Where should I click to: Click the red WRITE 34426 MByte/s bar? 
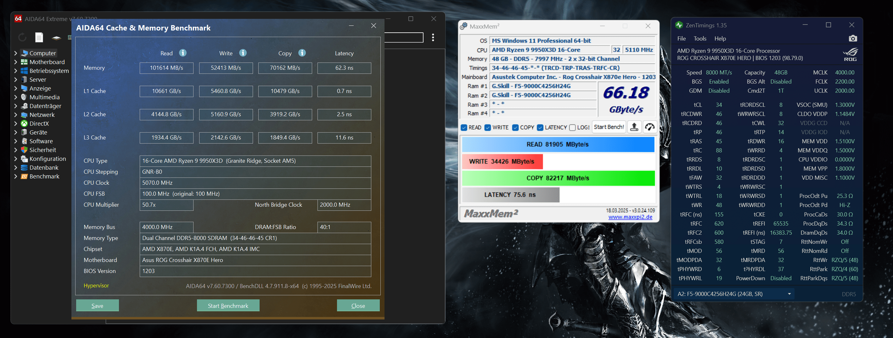click(x=502, y=161)
